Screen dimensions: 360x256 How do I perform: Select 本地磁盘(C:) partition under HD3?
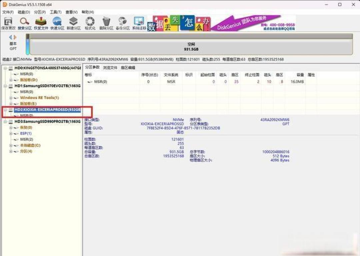(x=30, y=145)
